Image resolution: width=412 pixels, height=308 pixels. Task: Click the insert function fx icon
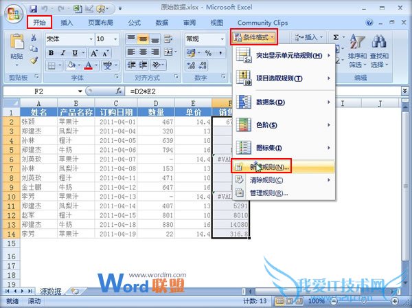pos(119,91)
